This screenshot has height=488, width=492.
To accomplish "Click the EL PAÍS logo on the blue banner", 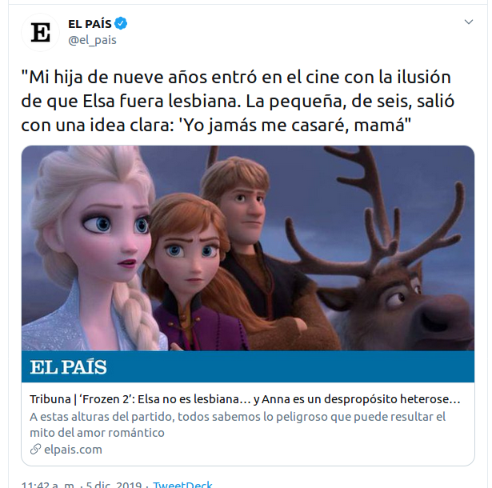I will pyautogui.click(x=69, y=366).
